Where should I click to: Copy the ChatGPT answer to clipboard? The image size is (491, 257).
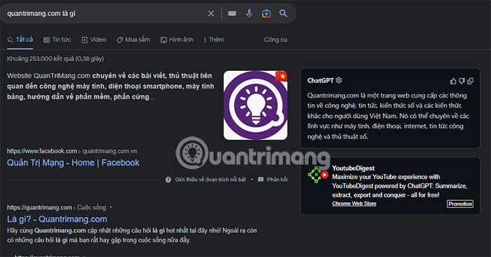click(x=471, y=81)
